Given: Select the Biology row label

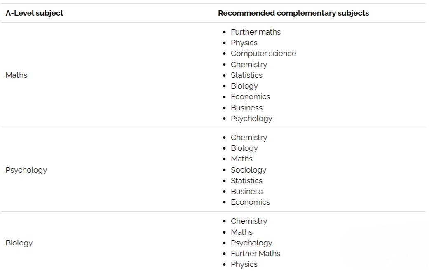Looking at the screenshot, I should coord(19,243).
